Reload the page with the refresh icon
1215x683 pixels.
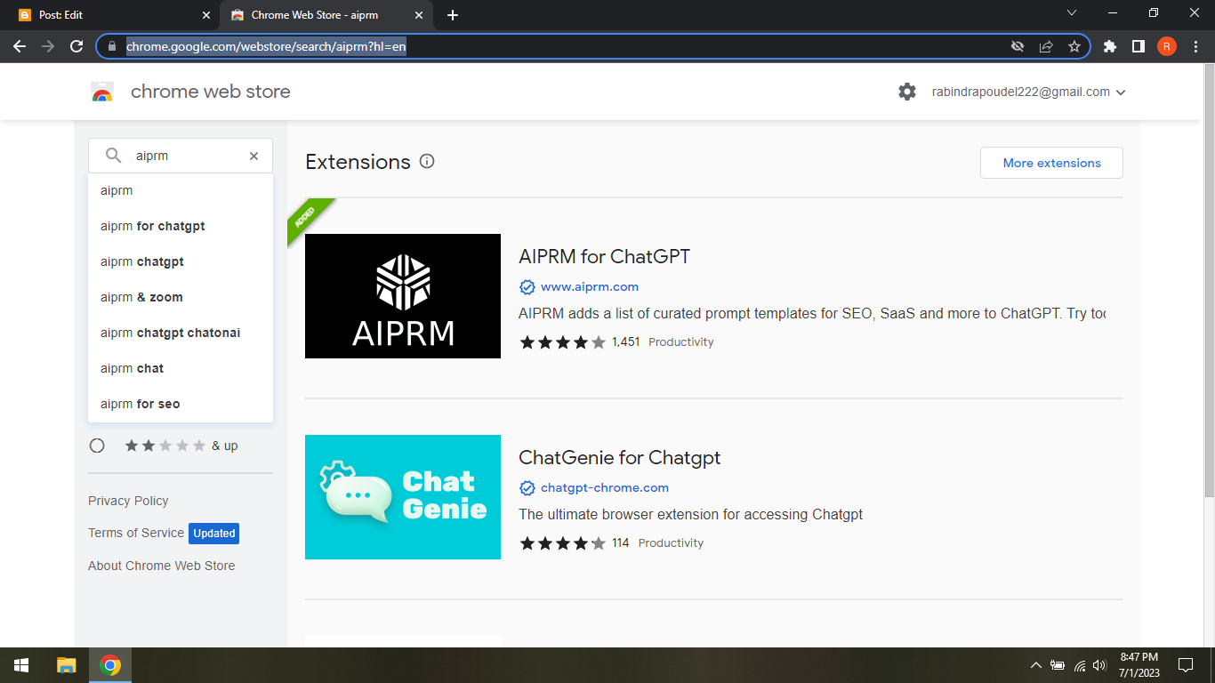pos(76,46)
